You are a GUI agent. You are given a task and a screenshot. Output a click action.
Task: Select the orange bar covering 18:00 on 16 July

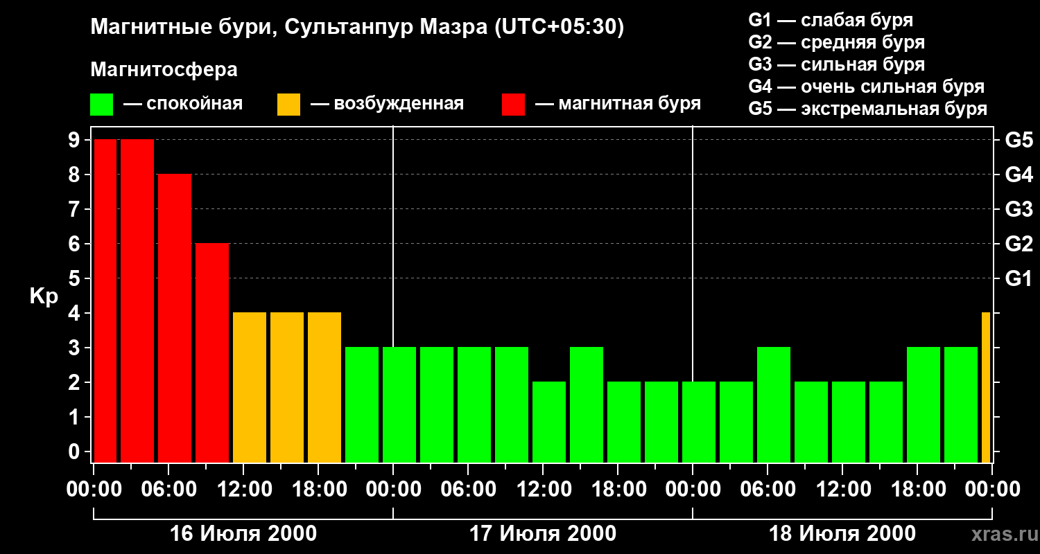324,388
